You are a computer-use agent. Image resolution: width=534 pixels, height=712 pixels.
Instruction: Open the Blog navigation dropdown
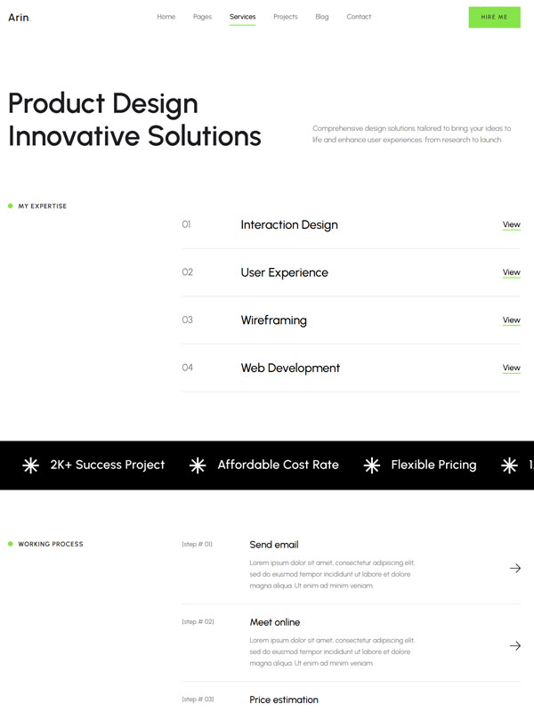322,17
